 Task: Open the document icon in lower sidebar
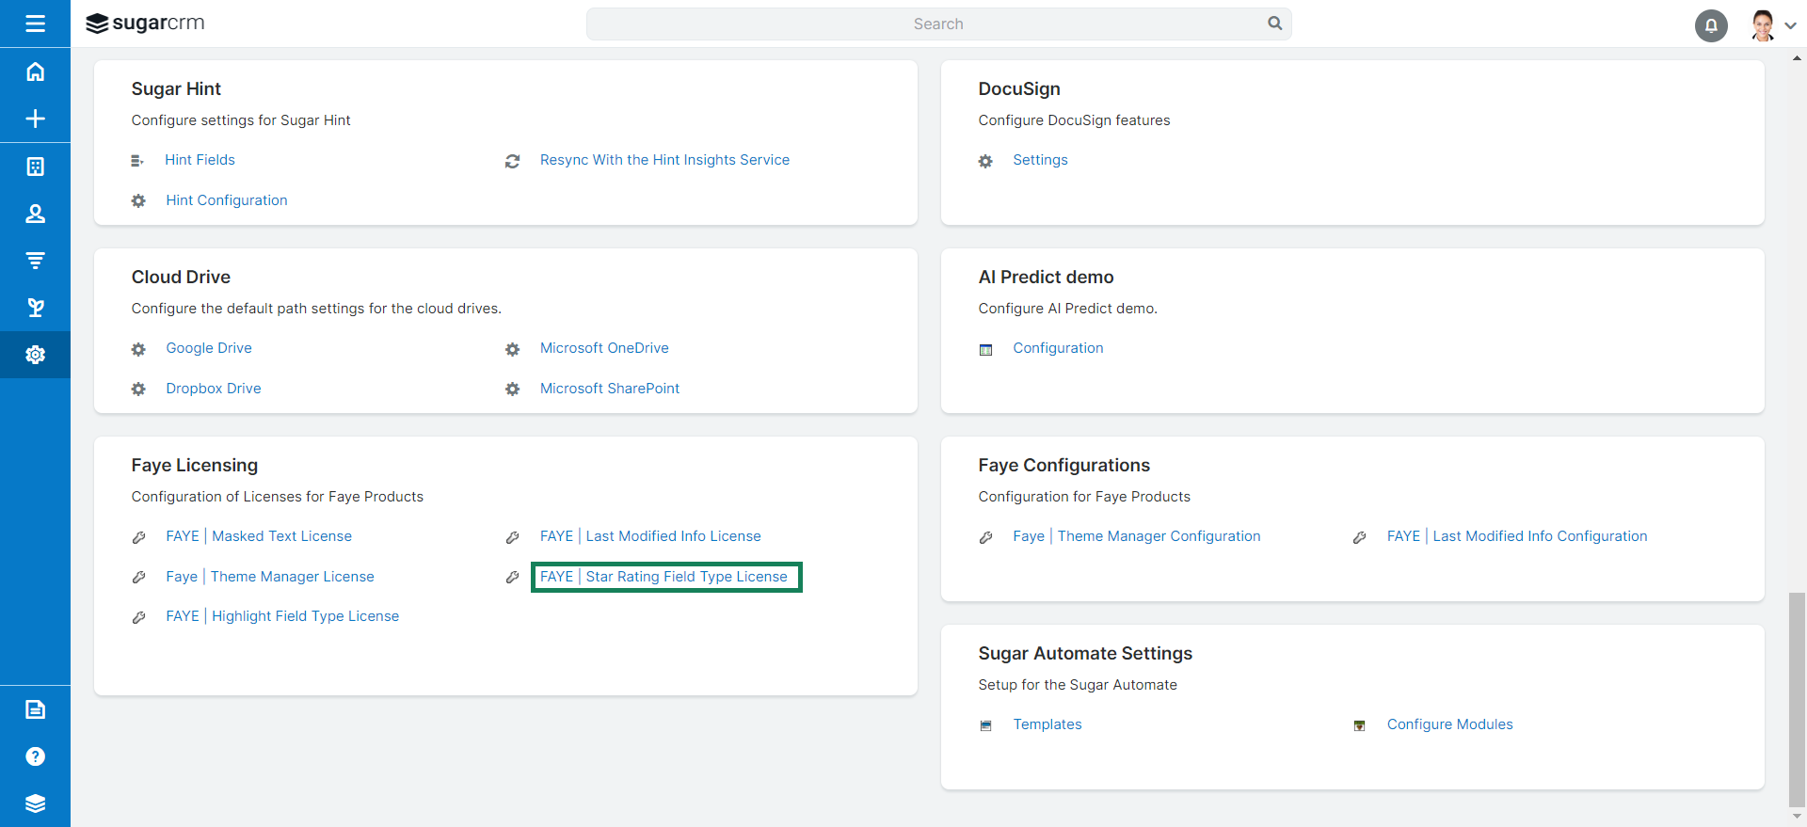35,709
